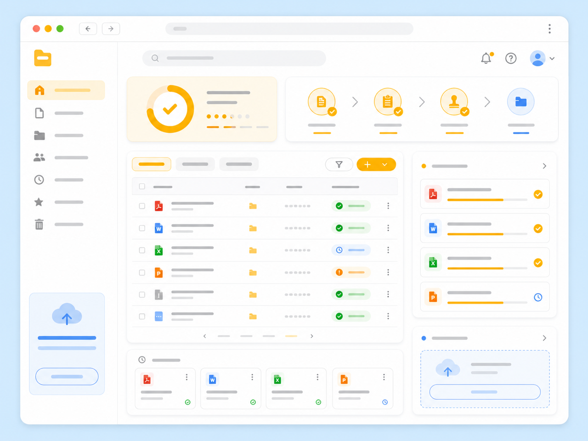The height and width of the screenshot is (441, 588).
Task: Select the highlighted yellow pagination page
Action: coord(291,336)
